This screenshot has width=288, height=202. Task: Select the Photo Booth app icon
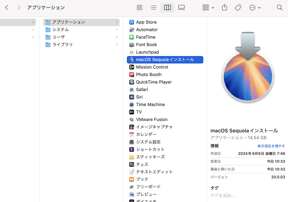click(x=132, y=75)
